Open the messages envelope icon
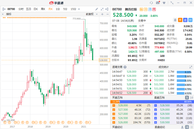The image size is (194, 129). [x=158, y=3]
